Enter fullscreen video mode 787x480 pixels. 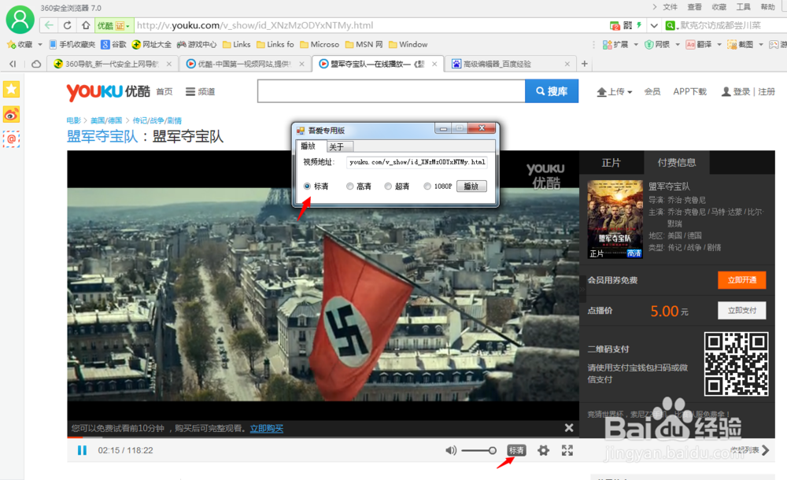[x=567, y=450]
